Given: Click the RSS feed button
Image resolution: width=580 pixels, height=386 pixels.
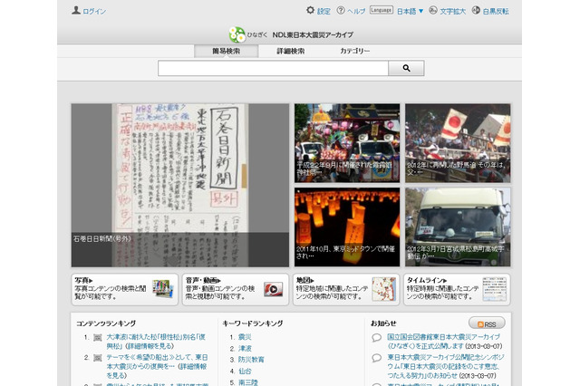Looking at the screenshot, I should coord(487,323).
